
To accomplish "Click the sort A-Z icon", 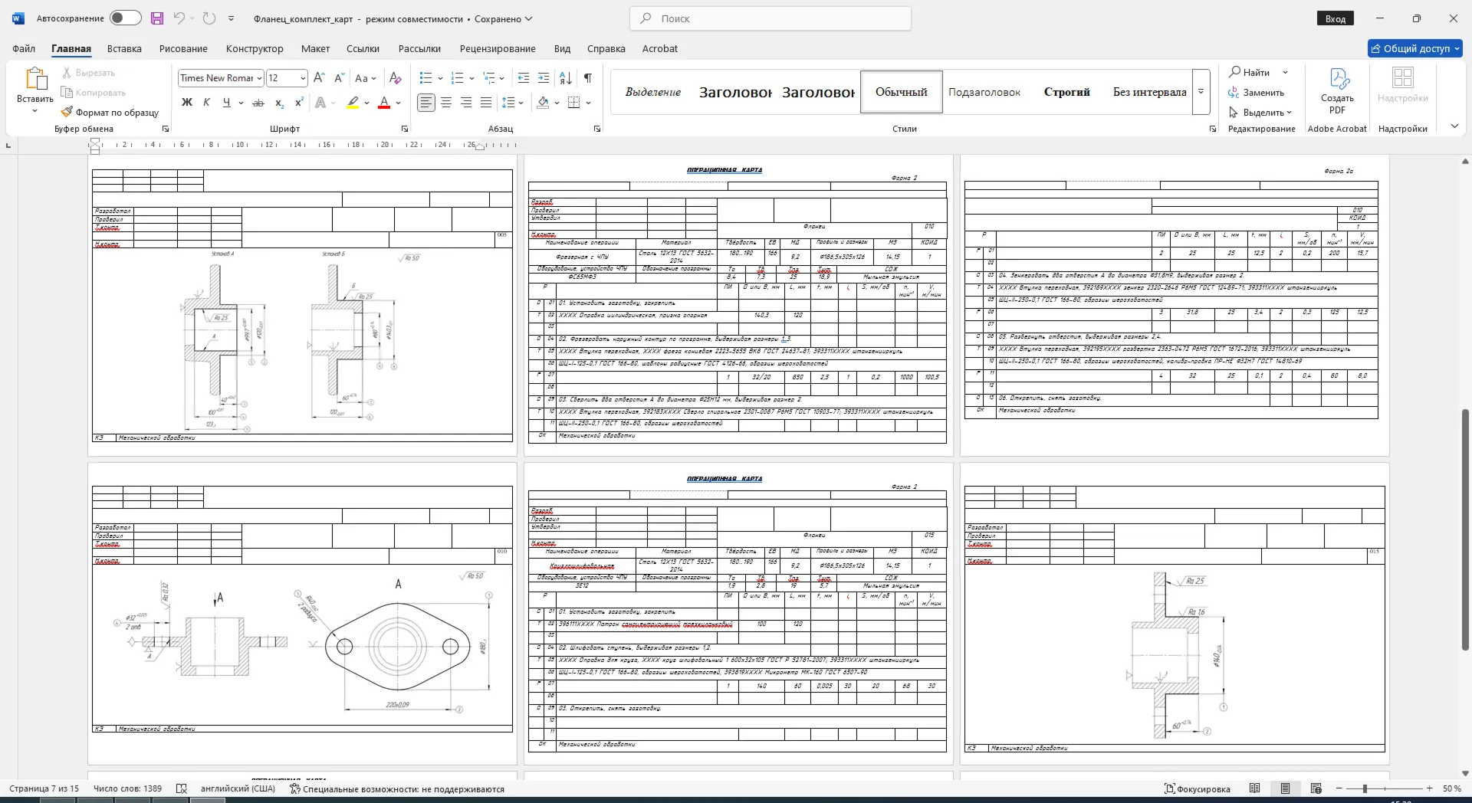I will (x=566, y=78).
